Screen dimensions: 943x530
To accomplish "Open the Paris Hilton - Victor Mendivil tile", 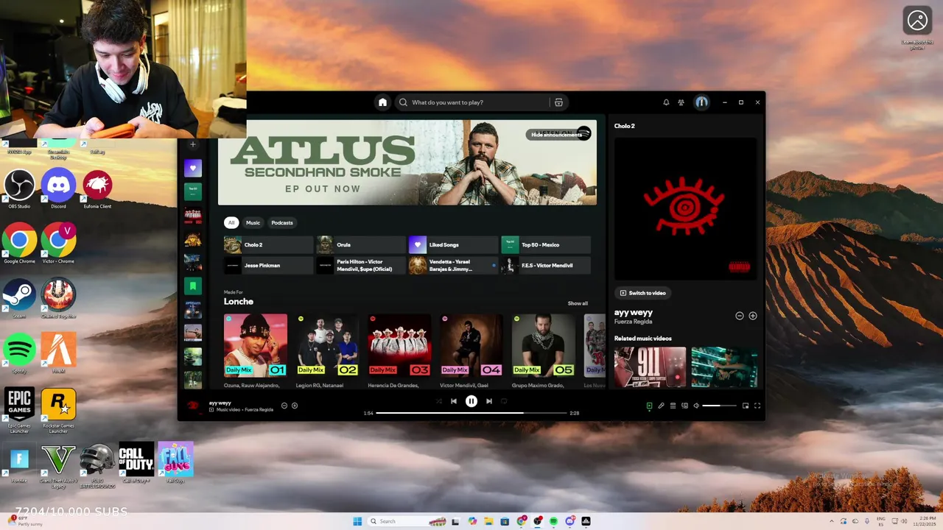I will pyautogui.click(x=361, y=265).
